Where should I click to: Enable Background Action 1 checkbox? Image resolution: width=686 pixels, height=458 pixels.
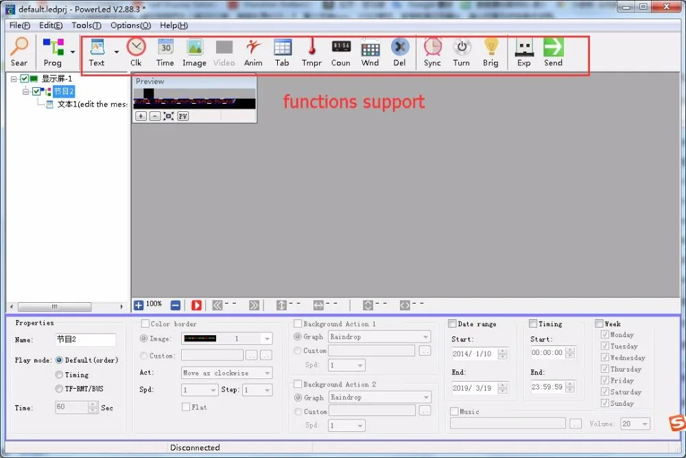(x=298, y=323)
